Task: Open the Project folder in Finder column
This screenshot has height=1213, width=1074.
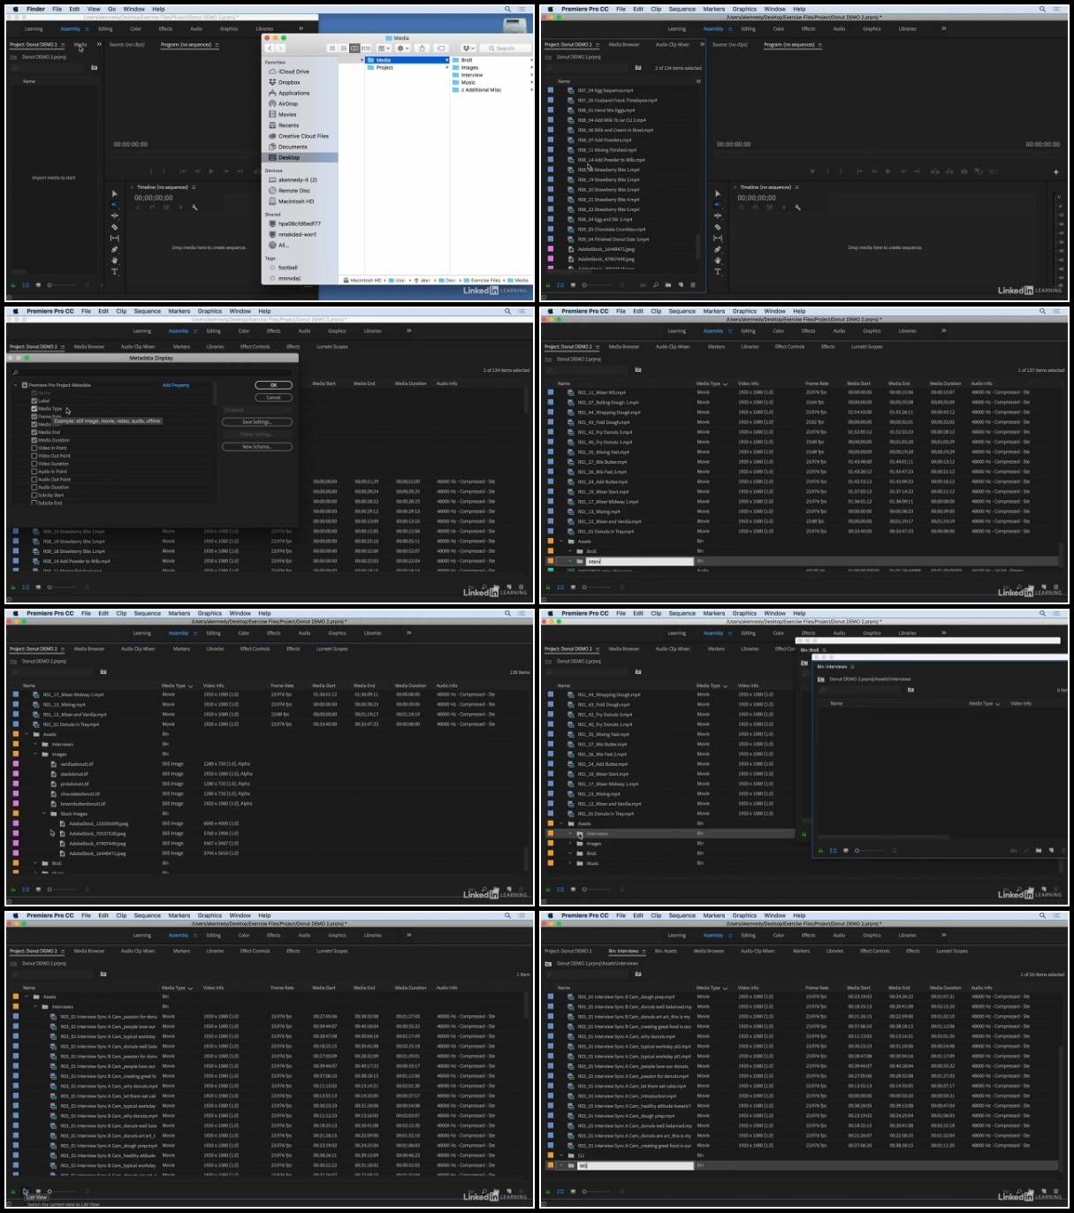Action: point(379,67)
